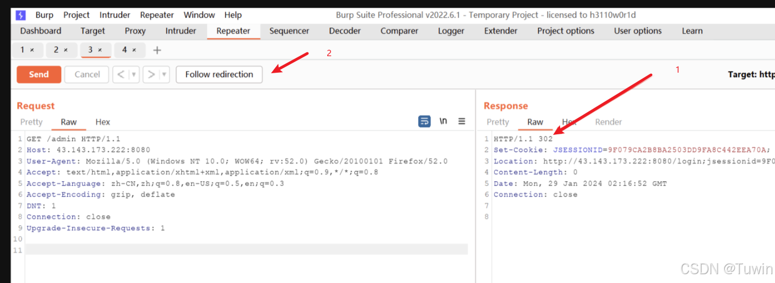Screen dimensions: 775x283
Task: Select Repeater request tab 3
Action: pyautogui.click(x=91, y=50)
